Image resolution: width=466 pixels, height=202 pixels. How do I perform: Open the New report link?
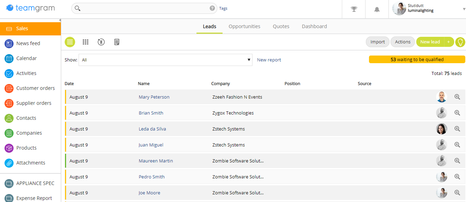click(269, 60)
